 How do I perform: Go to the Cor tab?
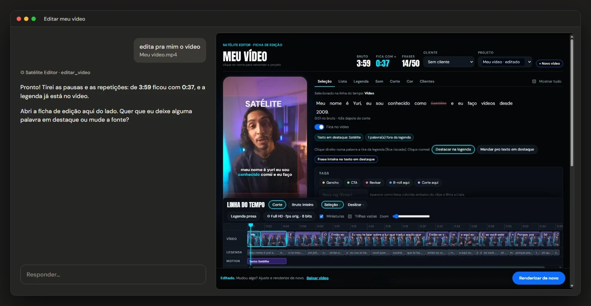[410, 81]
